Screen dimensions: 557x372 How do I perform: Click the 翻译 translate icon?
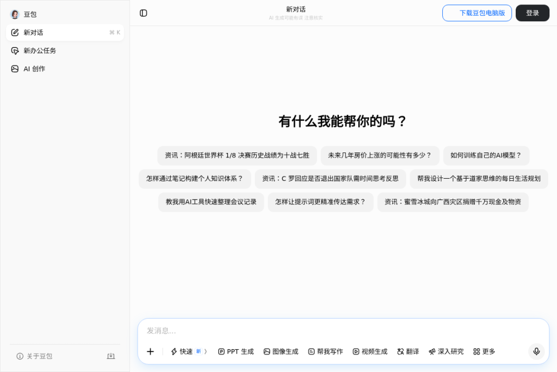[401, 351]
